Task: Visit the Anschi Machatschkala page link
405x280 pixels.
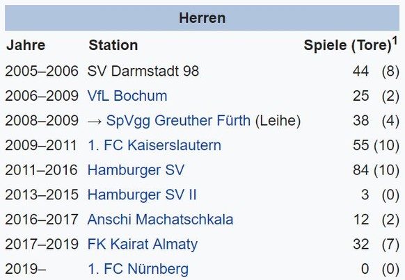Action: click(160, 220)
